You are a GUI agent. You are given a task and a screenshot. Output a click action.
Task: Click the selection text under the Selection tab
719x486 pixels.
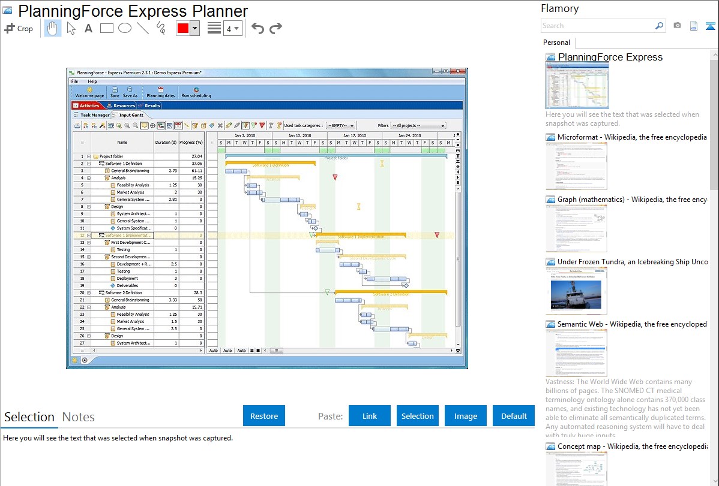click(118, 438)
